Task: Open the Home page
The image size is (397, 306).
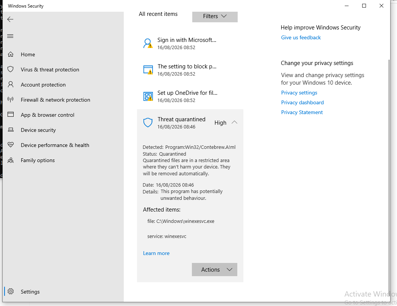Action: 63,54
